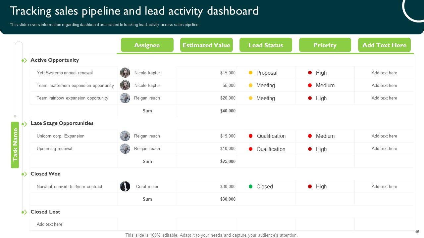This screenshot has height=238, width=424.
Task: Collapse the Late Stage Opportunities section arrow
Action: tap(25, 124)
